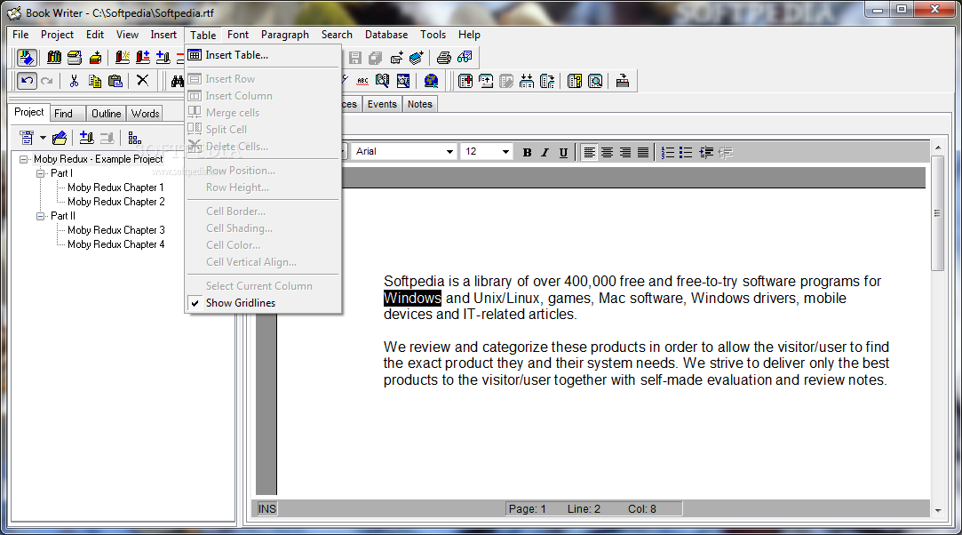The image size is (962, 535).
Task: Click the print preview glasses icon
Action: pyautogui.click(x=465, y=58)
